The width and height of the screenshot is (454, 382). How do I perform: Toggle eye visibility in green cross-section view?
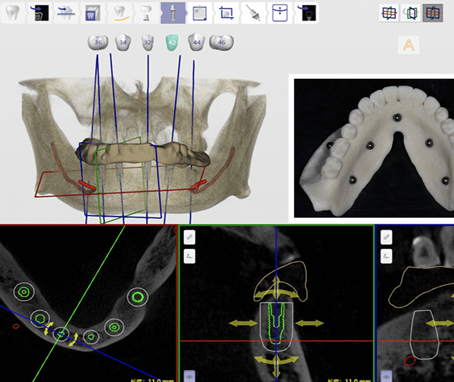point(190,376)
